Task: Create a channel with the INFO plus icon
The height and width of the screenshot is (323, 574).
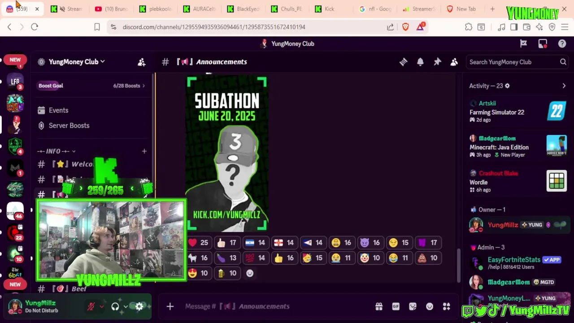Action: [x=144, y=151]
